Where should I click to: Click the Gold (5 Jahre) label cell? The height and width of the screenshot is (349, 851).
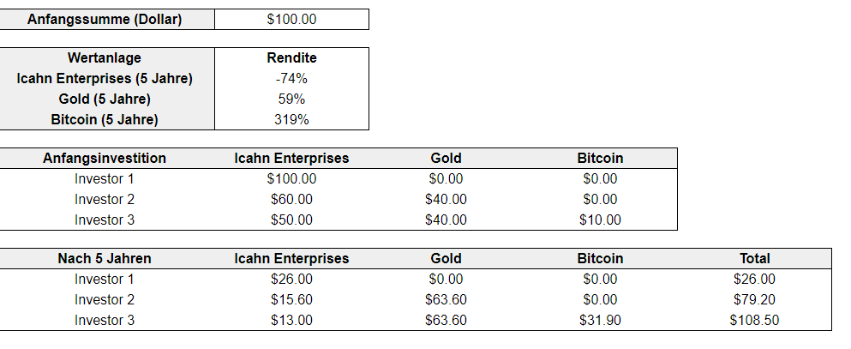(105, 99)
